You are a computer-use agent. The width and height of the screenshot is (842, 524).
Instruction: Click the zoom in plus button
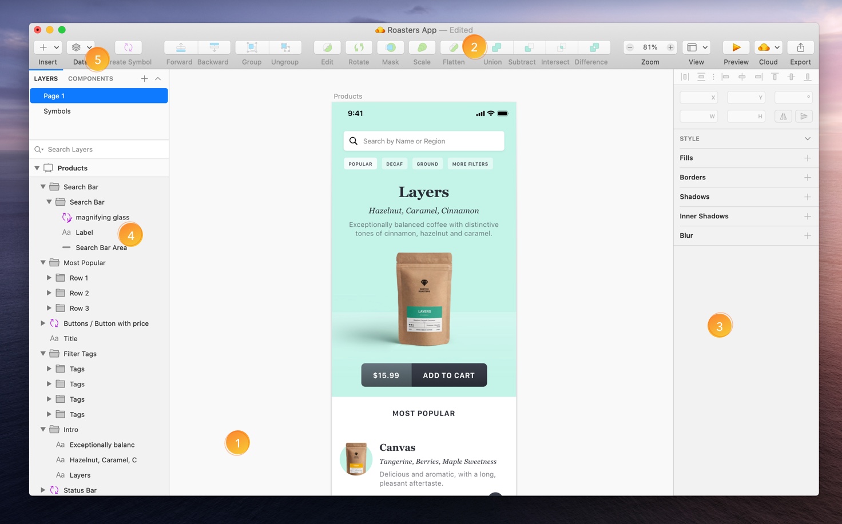click(x=670, y=47)
